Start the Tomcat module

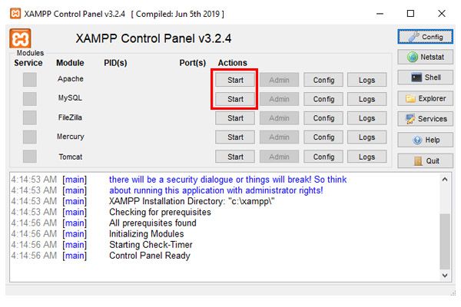pos(235,157)
